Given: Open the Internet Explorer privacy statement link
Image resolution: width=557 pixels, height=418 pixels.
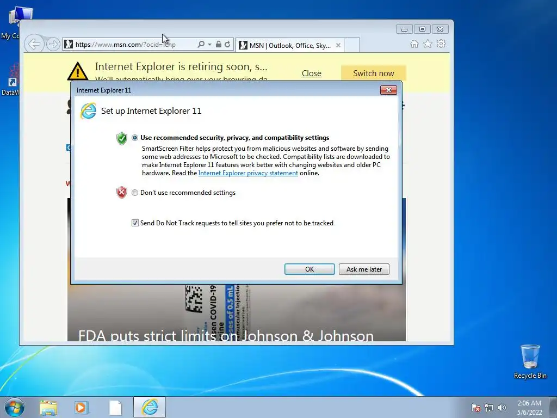Looking at the screenshot, I should [x=248, y=173].
